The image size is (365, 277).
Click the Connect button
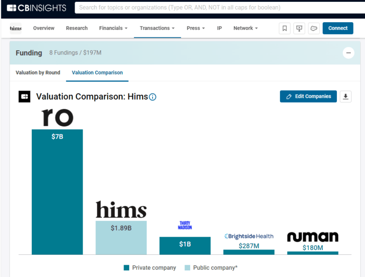[338, 28]
